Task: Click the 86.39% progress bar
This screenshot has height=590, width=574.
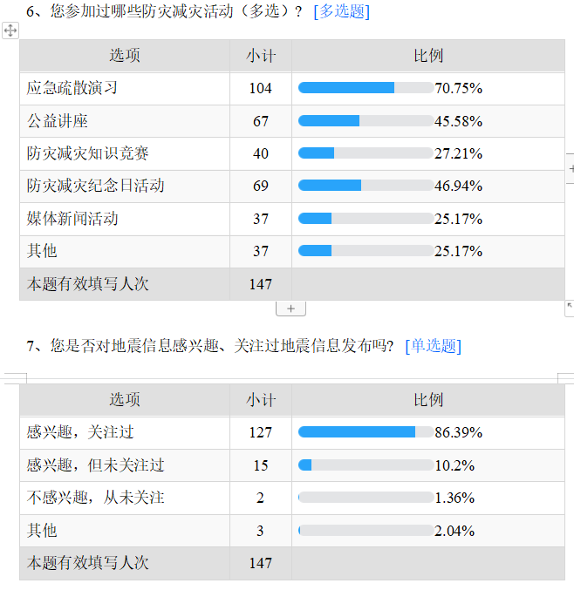Action: tap(366, 432)
